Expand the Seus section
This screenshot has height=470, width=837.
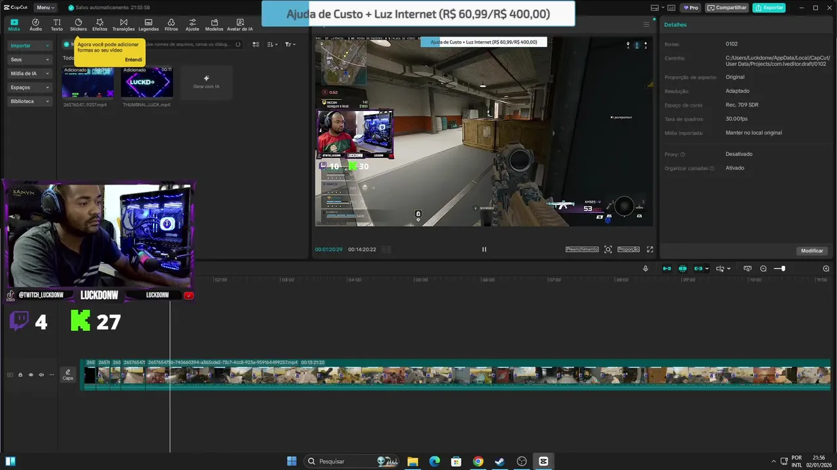point(29,59)
